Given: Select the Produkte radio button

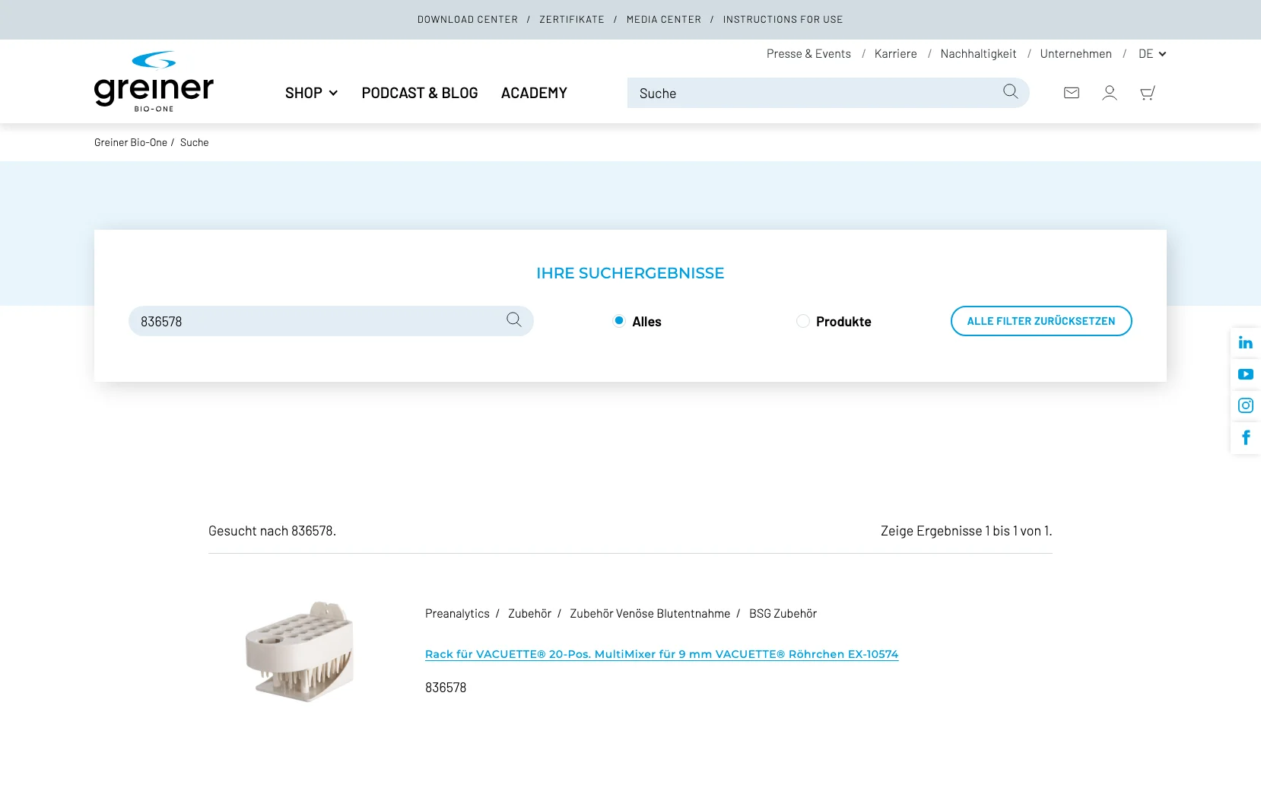Looking at the screenshot, I should [x=803, y=321].
